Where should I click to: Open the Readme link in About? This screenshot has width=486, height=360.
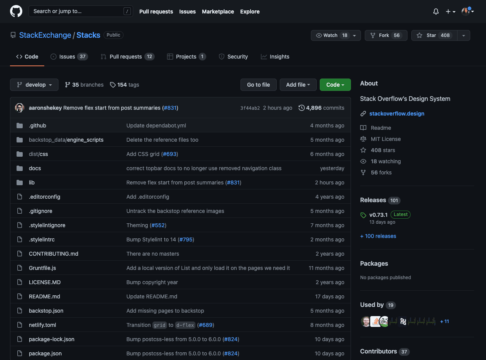(x=376, y=128)
